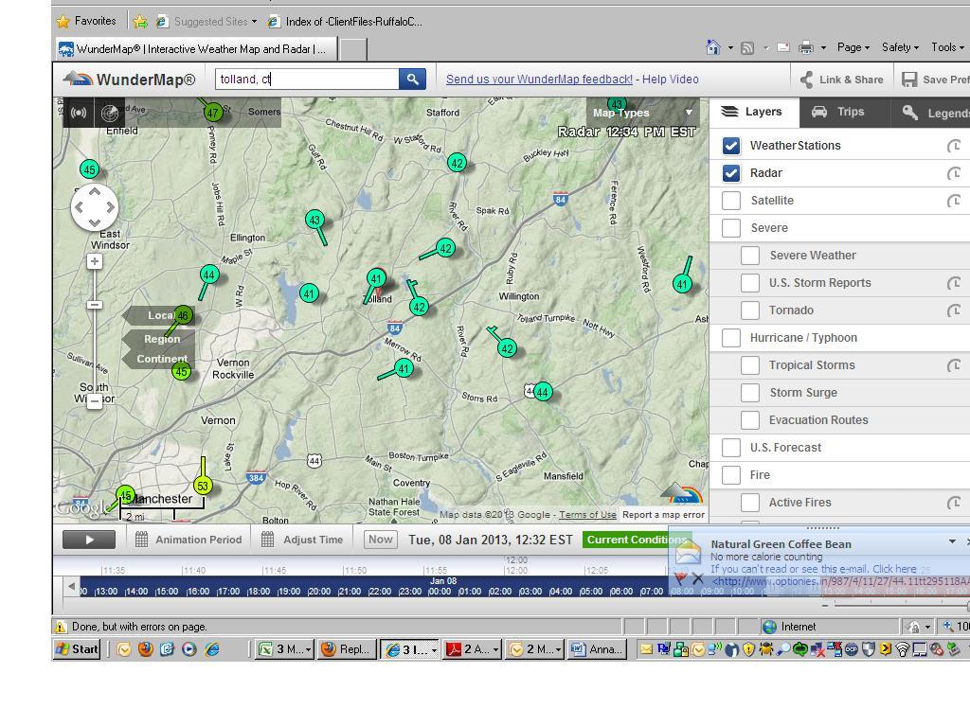970x727 pixels.
Task: Expand the Home button dropdown arrow
Action: (x=730, y=47)
